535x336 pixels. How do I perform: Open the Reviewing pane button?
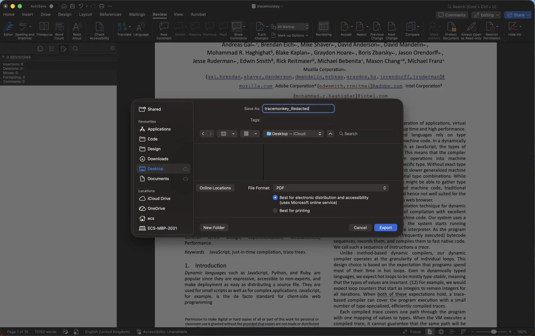click(324, 29)
